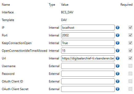Viewport: 134px width, 94px height.
Task: Toggle Required checkbox for OAuth Client Secret
Action: [130, 89]
